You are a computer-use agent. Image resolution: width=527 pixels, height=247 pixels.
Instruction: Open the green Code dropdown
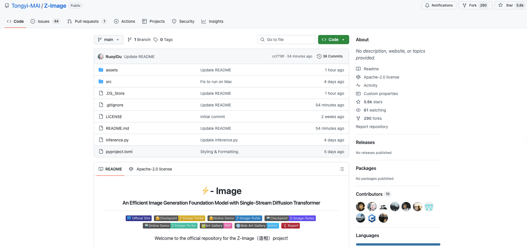pos(333,40)
